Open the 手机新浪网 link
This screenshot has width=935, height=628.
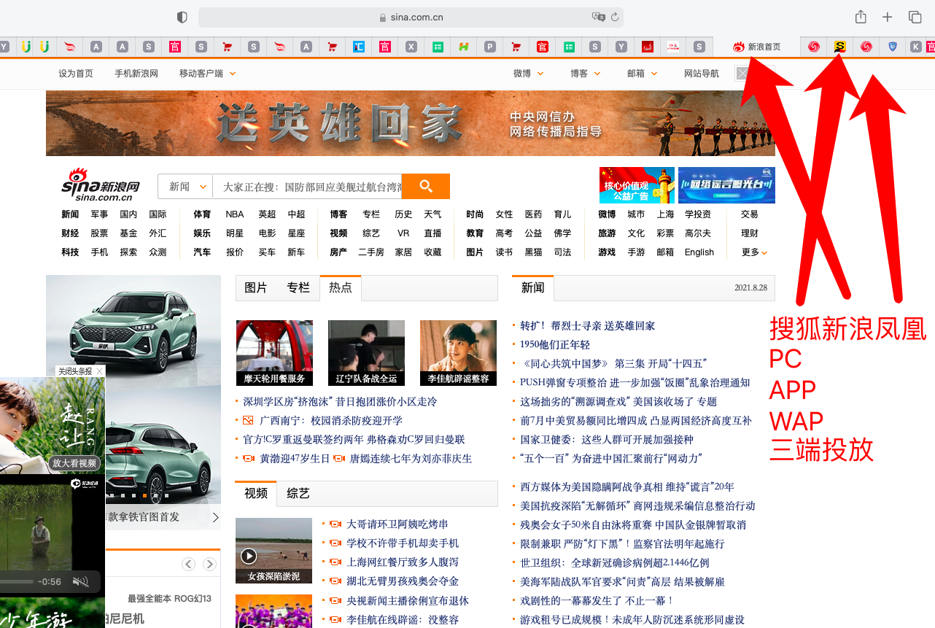tap(136, 74)
